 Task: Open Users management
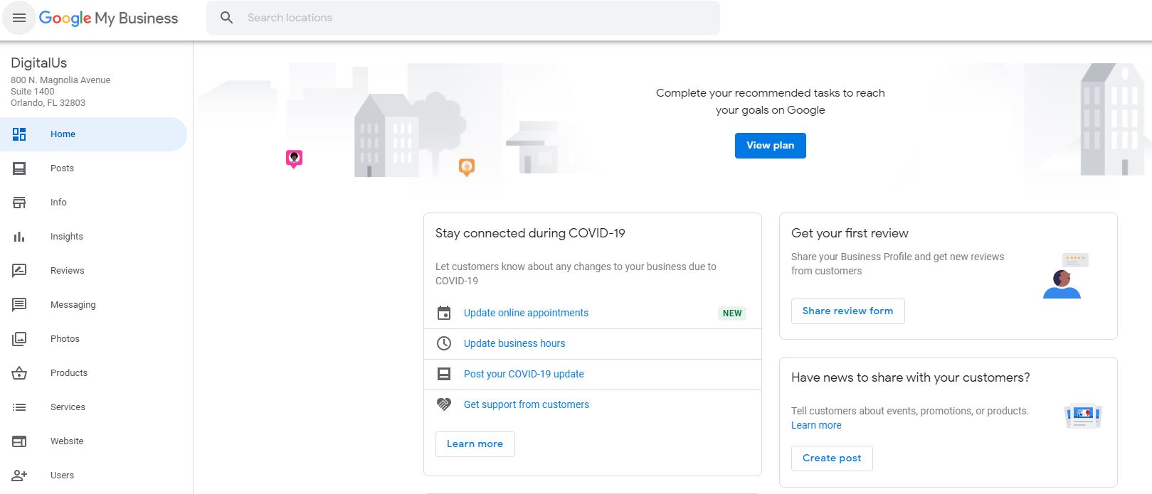[x=93, y=476]
